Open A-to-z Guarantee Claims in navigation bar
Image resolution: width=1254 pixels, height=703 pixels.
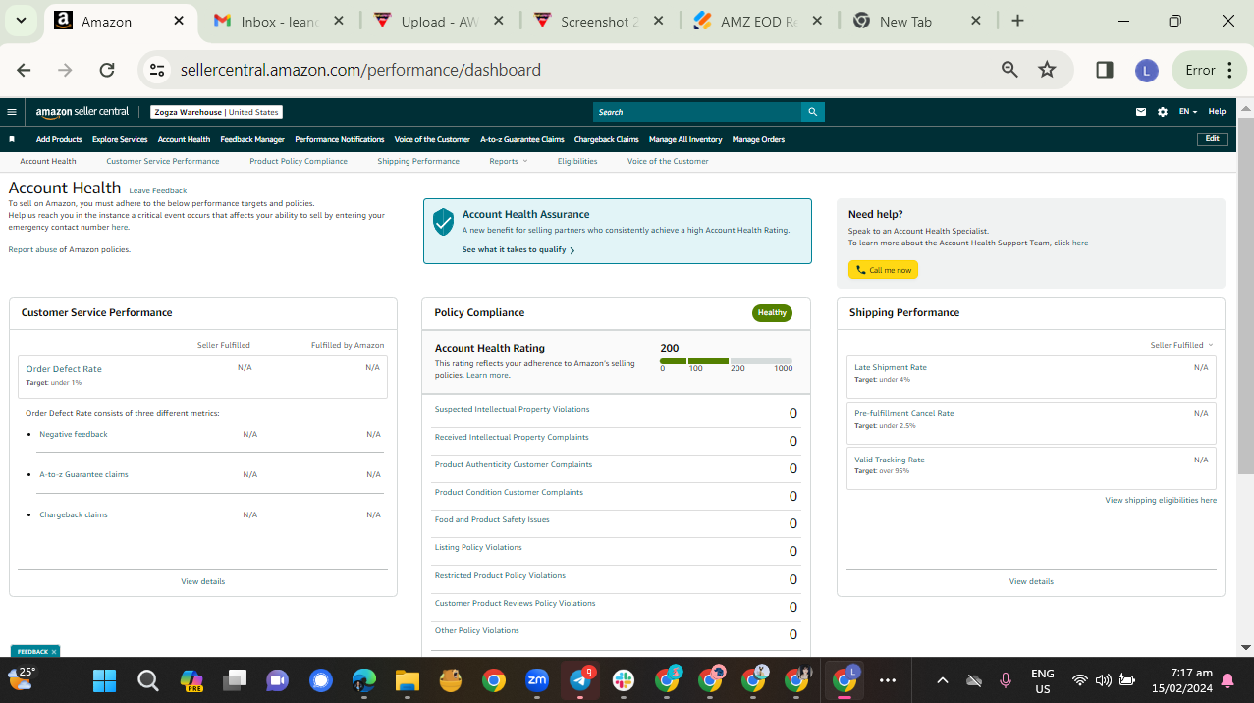pos(522,139)
